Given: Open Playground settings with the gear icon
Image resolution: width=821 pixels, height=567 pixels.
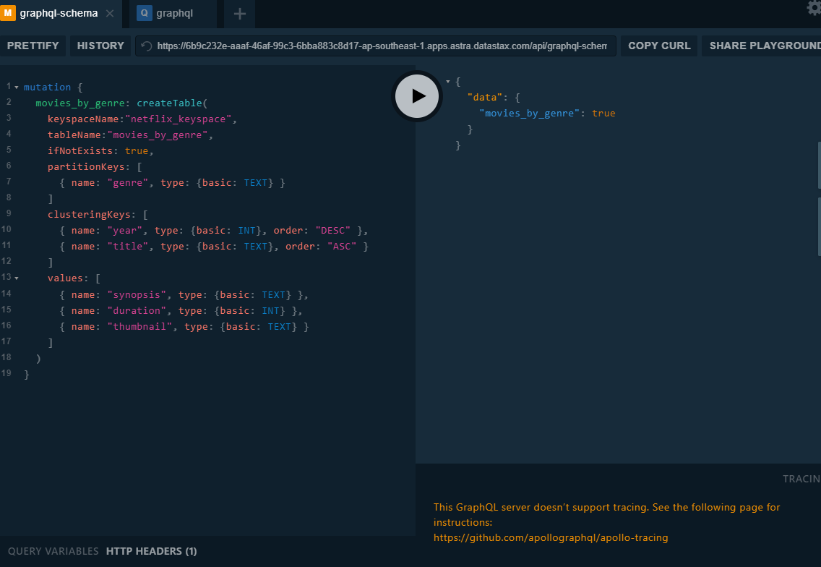Looking at the screenshot, I should 814,9.
